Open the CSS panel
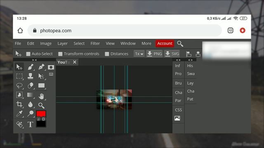This screenshot has height=148, width=264. (179, 110)
